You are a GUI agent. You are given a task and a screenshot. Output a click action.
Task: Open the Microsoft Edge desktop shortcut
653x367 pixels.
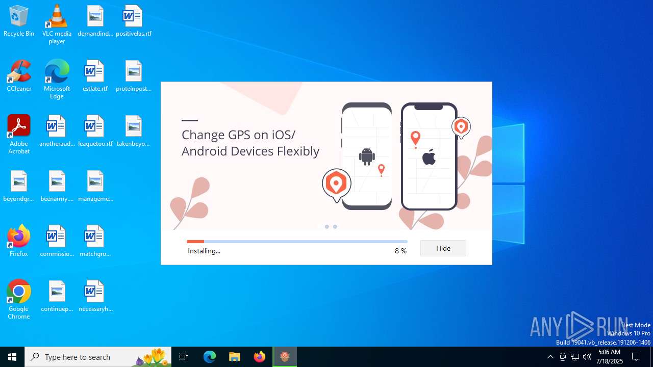tap(57, 80)
